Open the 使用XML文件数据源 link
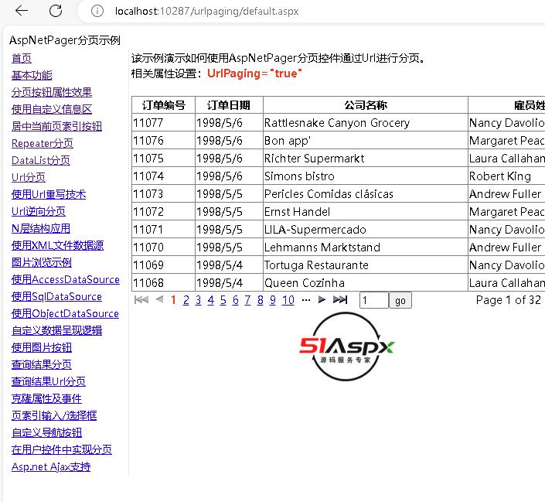 point(57,246)
